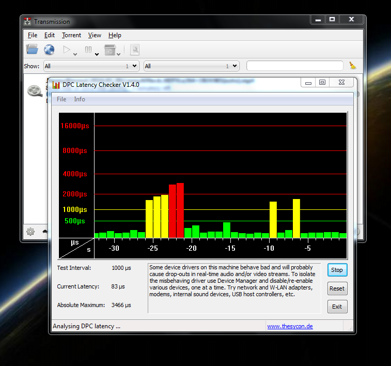The height and width of the screenshot is (366, 391).
Task: Open DPC Latency Checker Info menu
Action: coord(80,99)
